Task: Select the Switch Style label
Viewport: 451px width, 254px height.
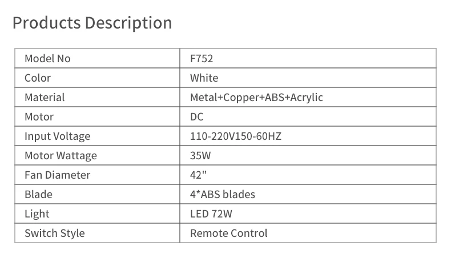Action: [x=54, y=233]
